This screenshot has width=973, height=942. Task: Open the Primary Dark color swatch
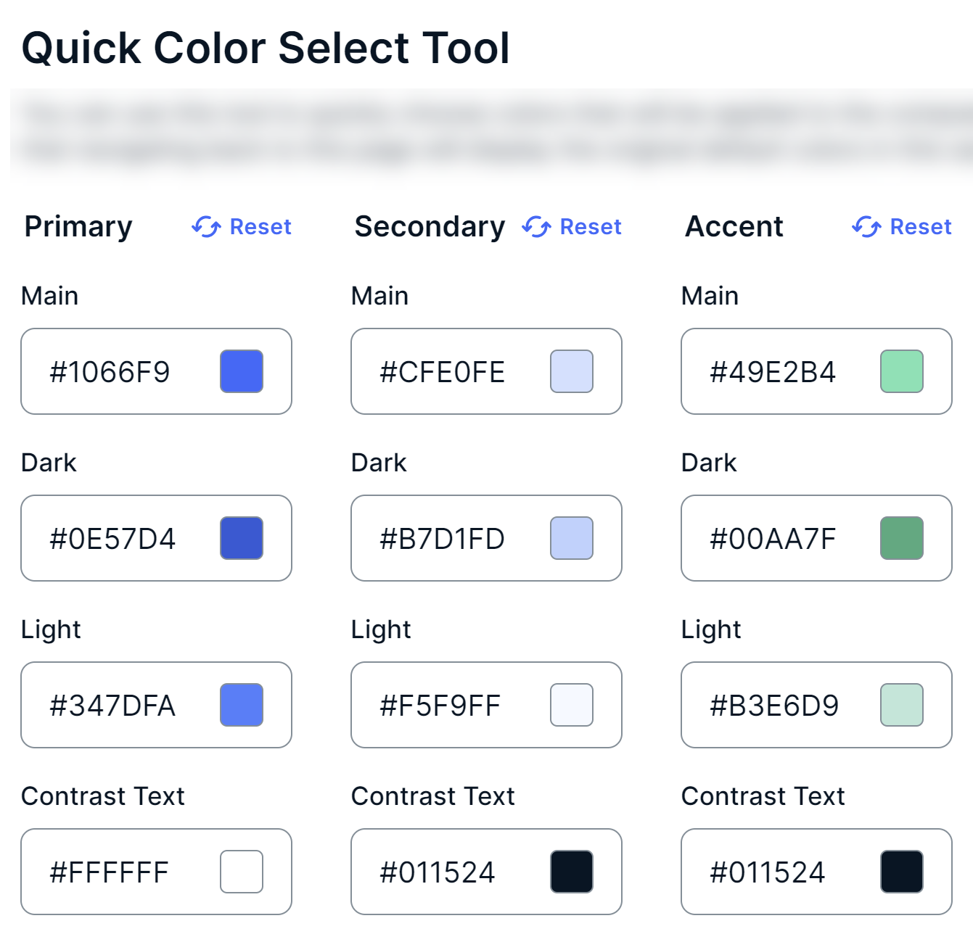click(x=242, y=538)
